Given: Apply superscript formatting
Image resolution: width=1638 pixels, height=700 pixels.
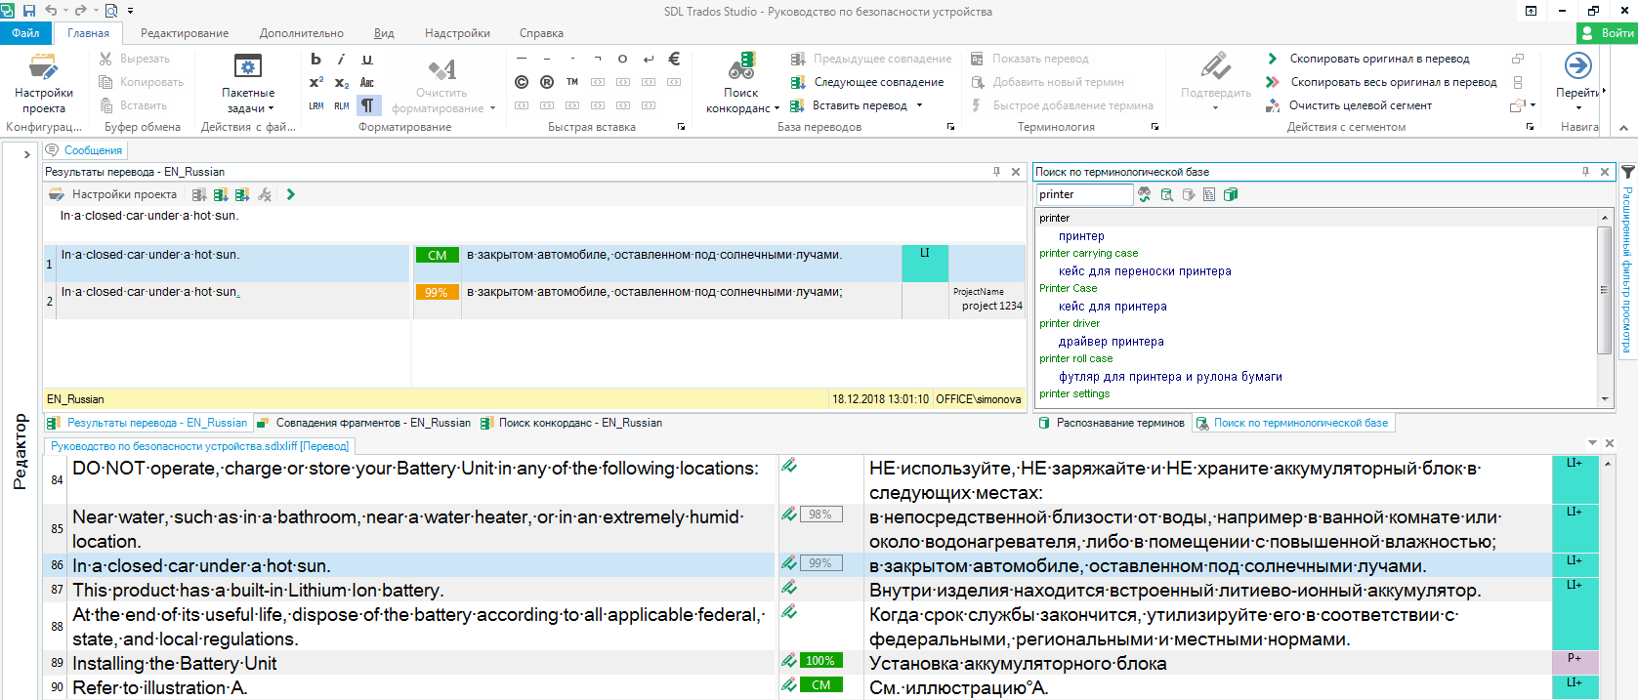Looking at the screenshot, I should (315, 83).
